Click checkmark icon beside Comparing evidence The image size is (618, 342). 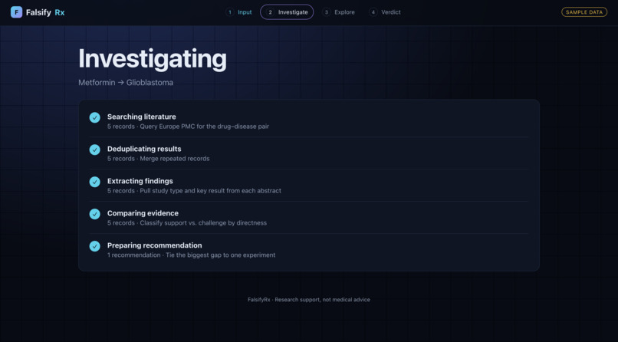click(x=94, y=214)
